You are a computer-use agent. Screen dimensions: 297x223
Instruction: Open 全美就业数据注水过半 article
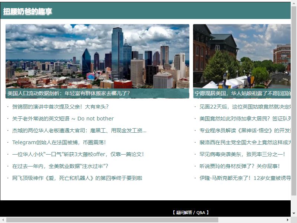click(60, 166)
